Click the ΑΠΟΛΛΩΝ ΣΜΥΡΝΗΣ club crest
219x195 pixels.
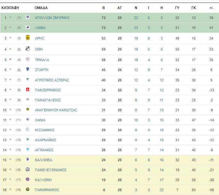28,17
